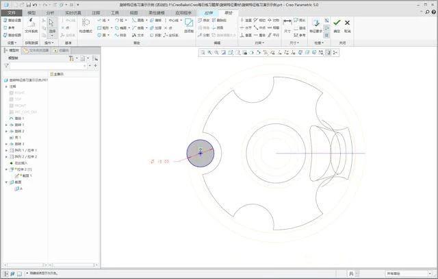Click the Dimension tool
Image resolution: width=438 pixels, height=279 pixels.
click(287, 26)
